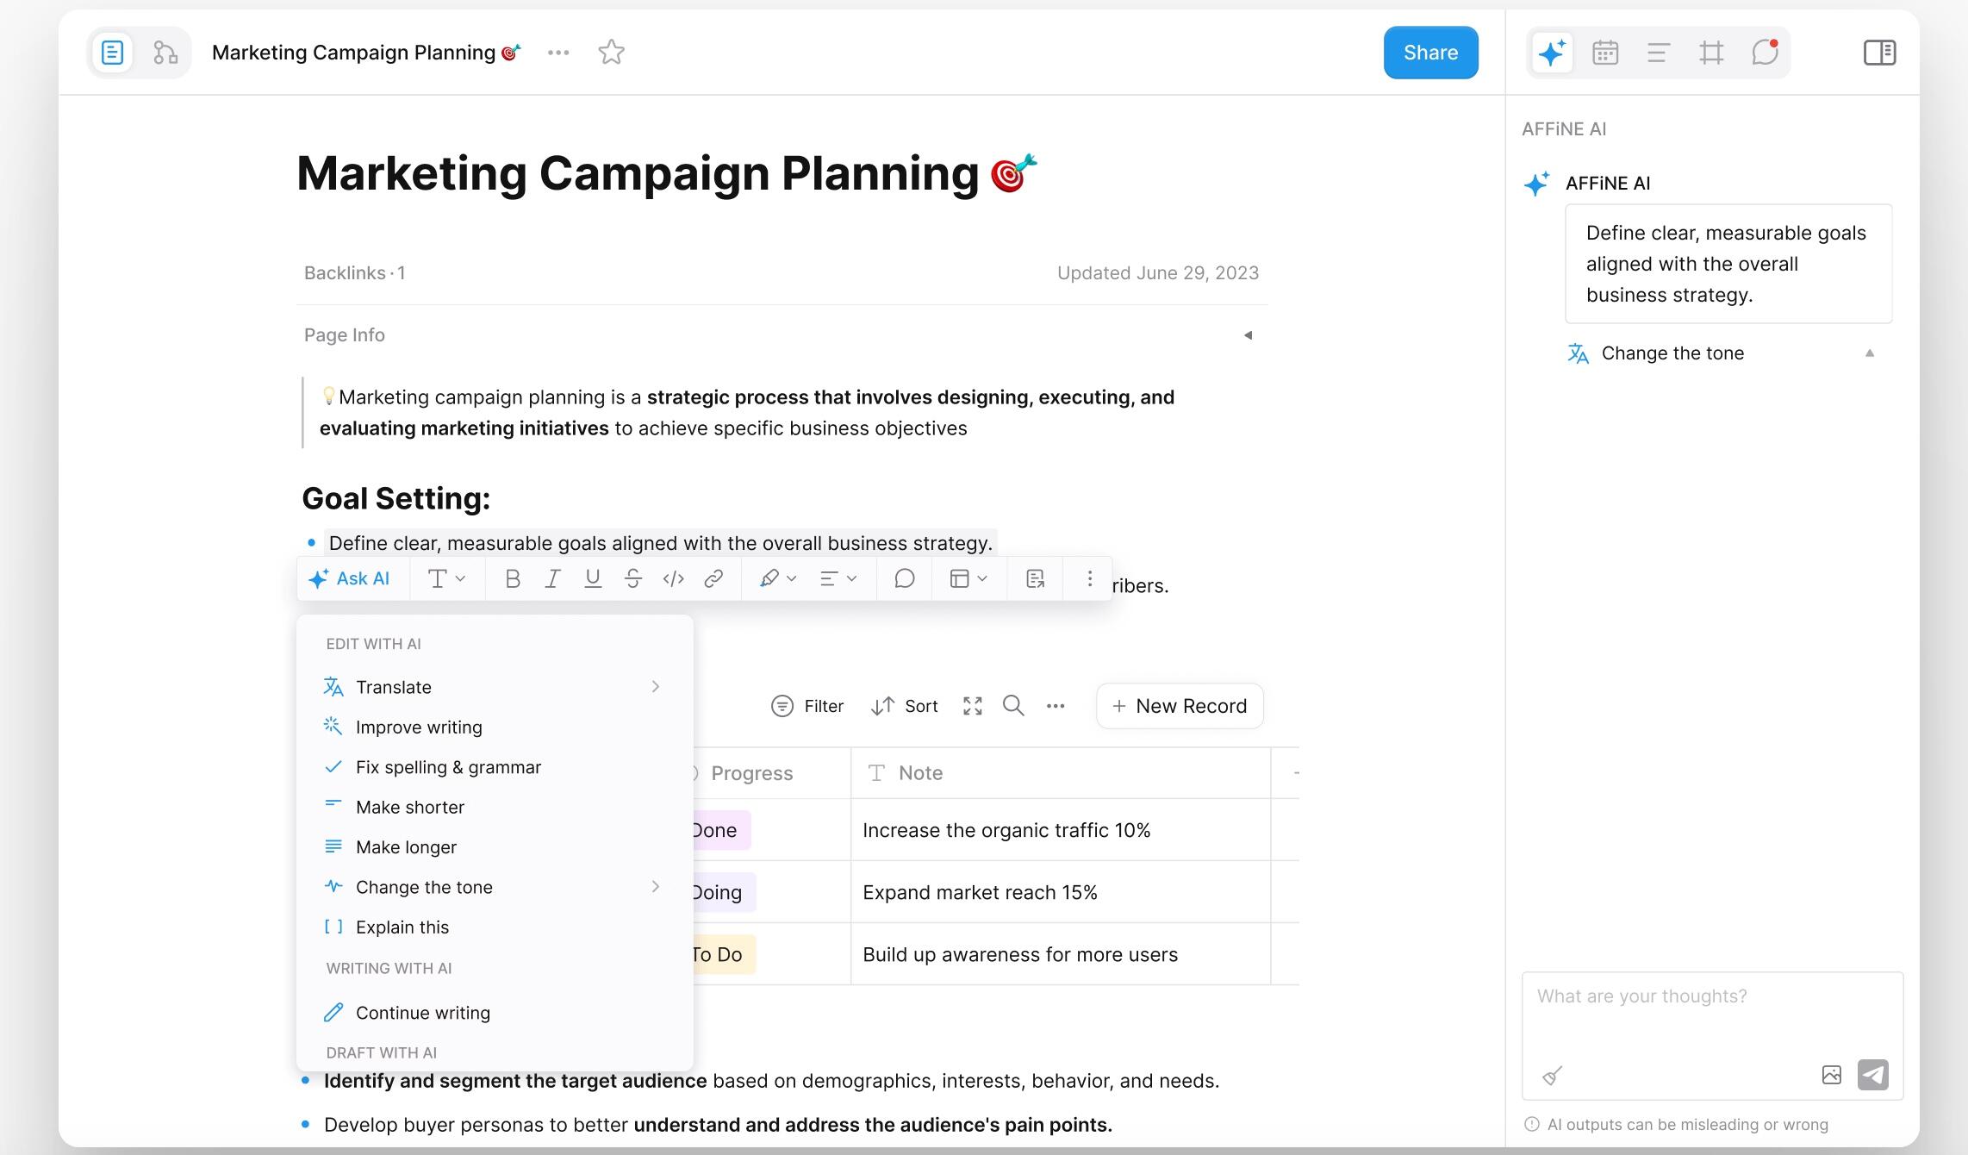
Task: Open the turn-into database dropdown
Action: [x=968, y=579]
